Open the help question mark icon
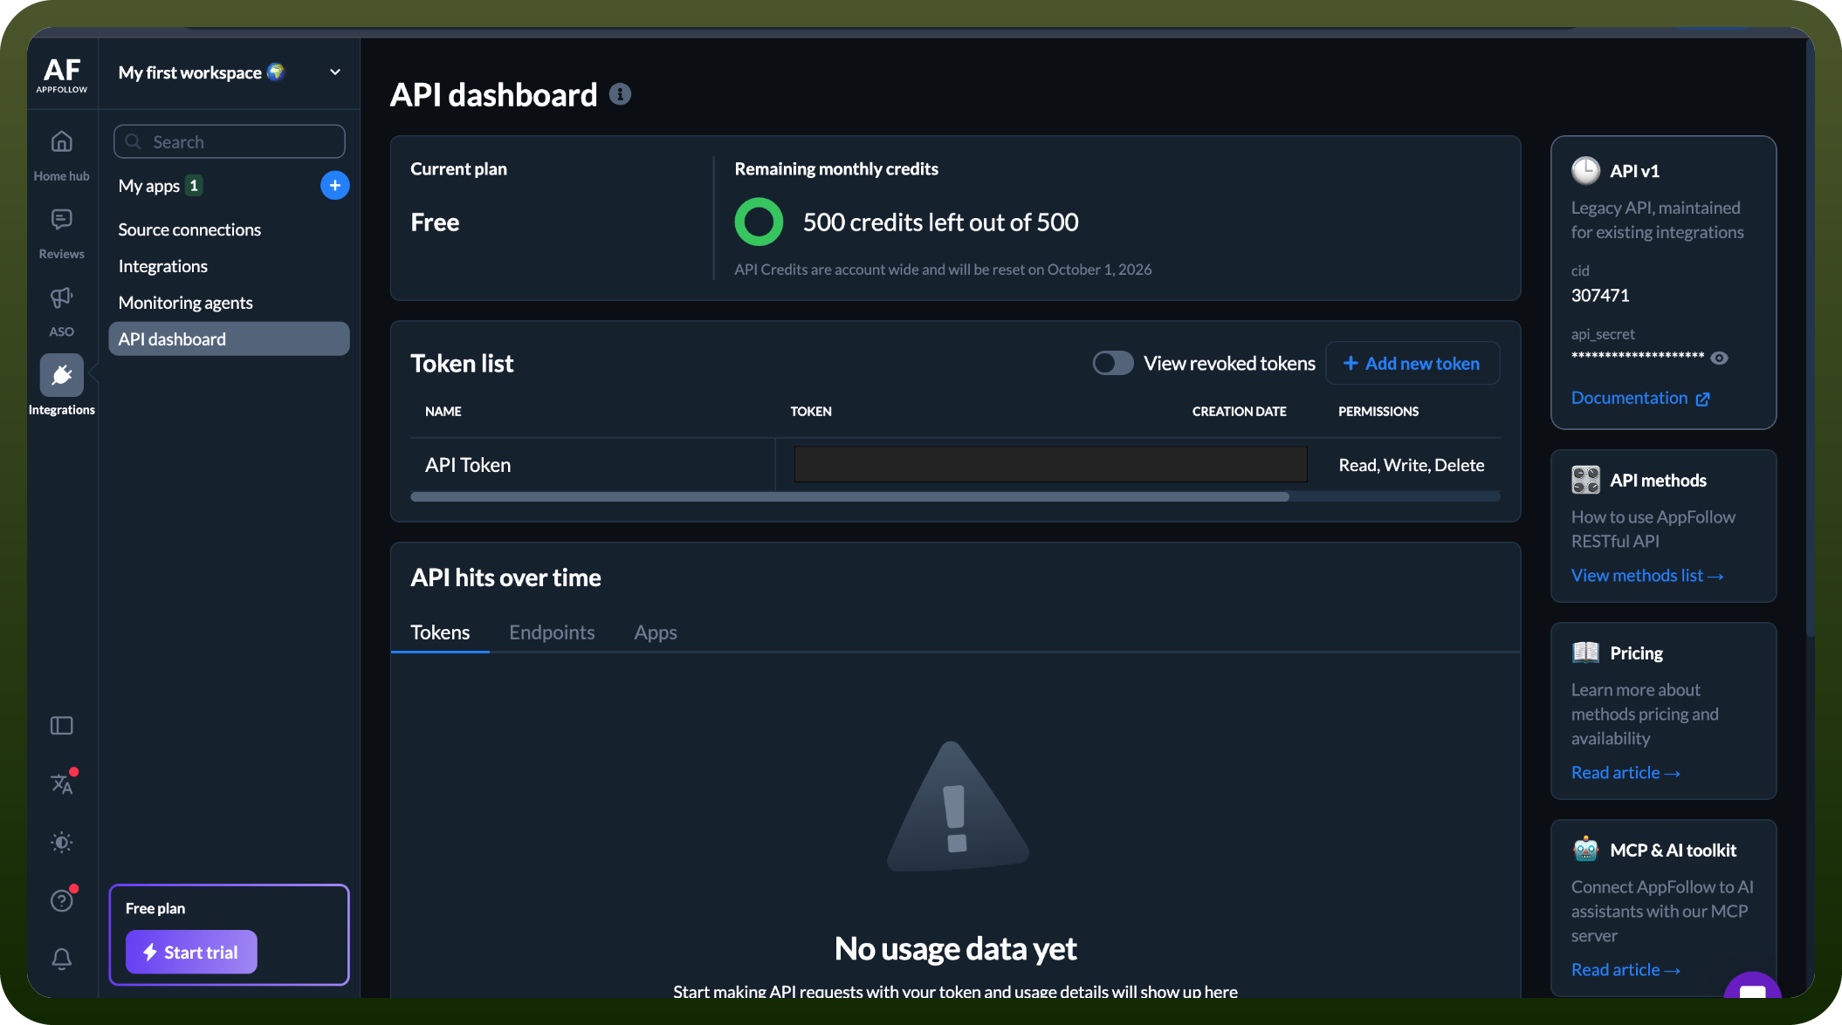This screenshot has height=1025, width=1842. coord(61,900)
